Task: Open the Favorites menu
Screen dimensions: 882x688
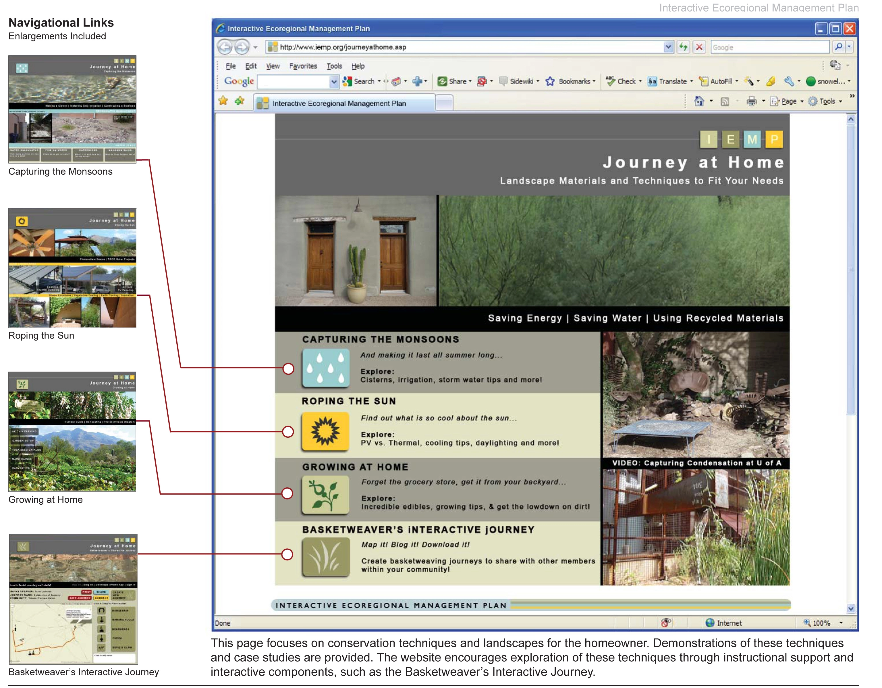Action: (303, 66)
